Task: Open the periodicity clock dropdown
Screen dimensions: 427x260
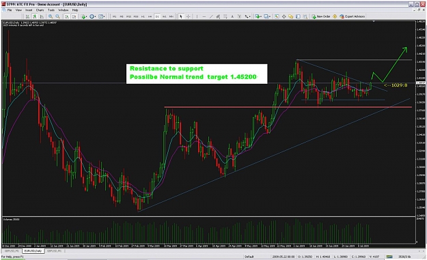Action: tap(93, 16)
